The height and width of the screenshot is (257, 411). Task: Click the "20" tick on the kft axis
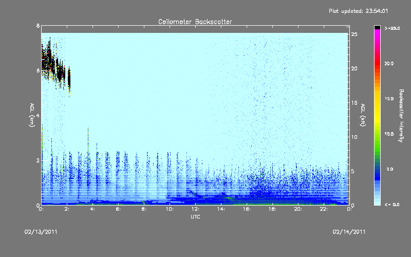pyautogui.click(x=354, y=68)
